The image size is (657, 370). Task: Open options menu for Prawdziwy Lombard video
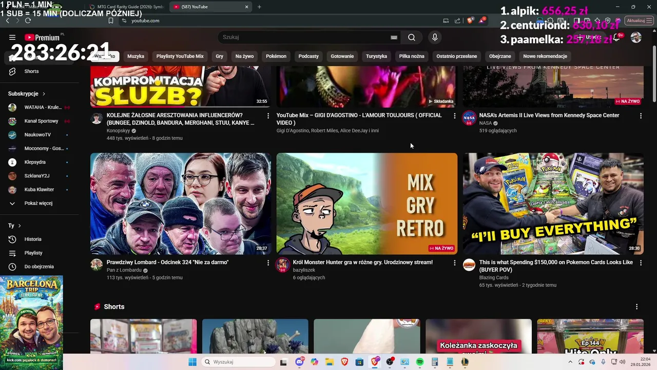coord(268,263)
